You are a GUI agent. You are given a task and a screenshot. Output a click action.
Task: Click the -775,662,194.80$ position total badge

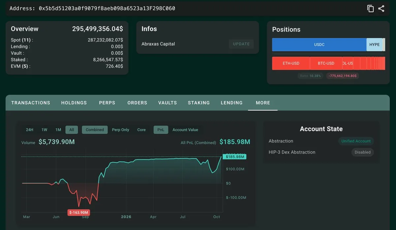[x=343, y=76]
